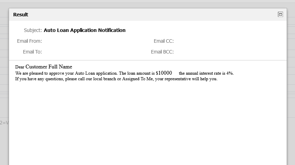Maximize the Result dialog using header icon

click(280, 15)
